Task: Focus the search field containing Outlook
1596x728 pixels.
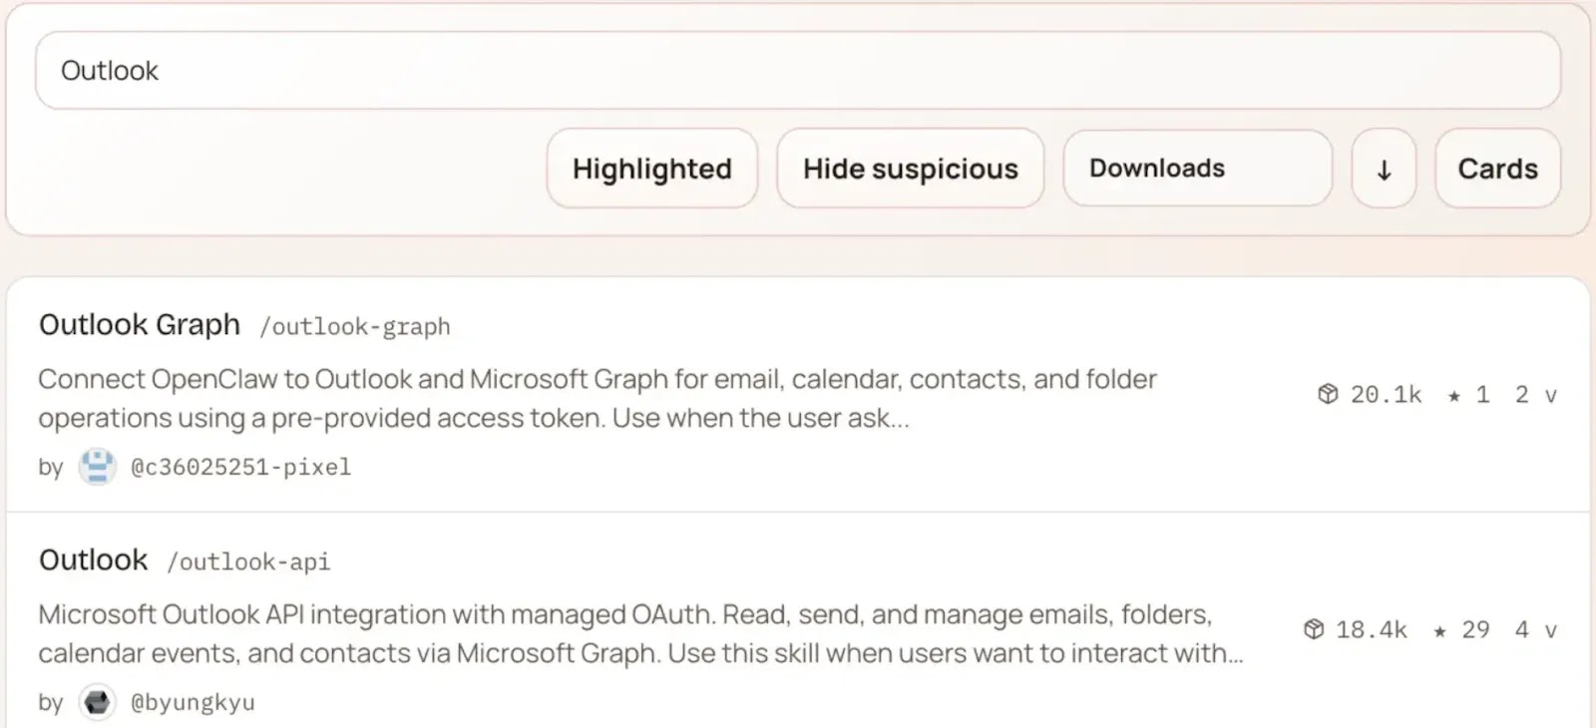Action: pyautogui.click(x=798, y=71)
